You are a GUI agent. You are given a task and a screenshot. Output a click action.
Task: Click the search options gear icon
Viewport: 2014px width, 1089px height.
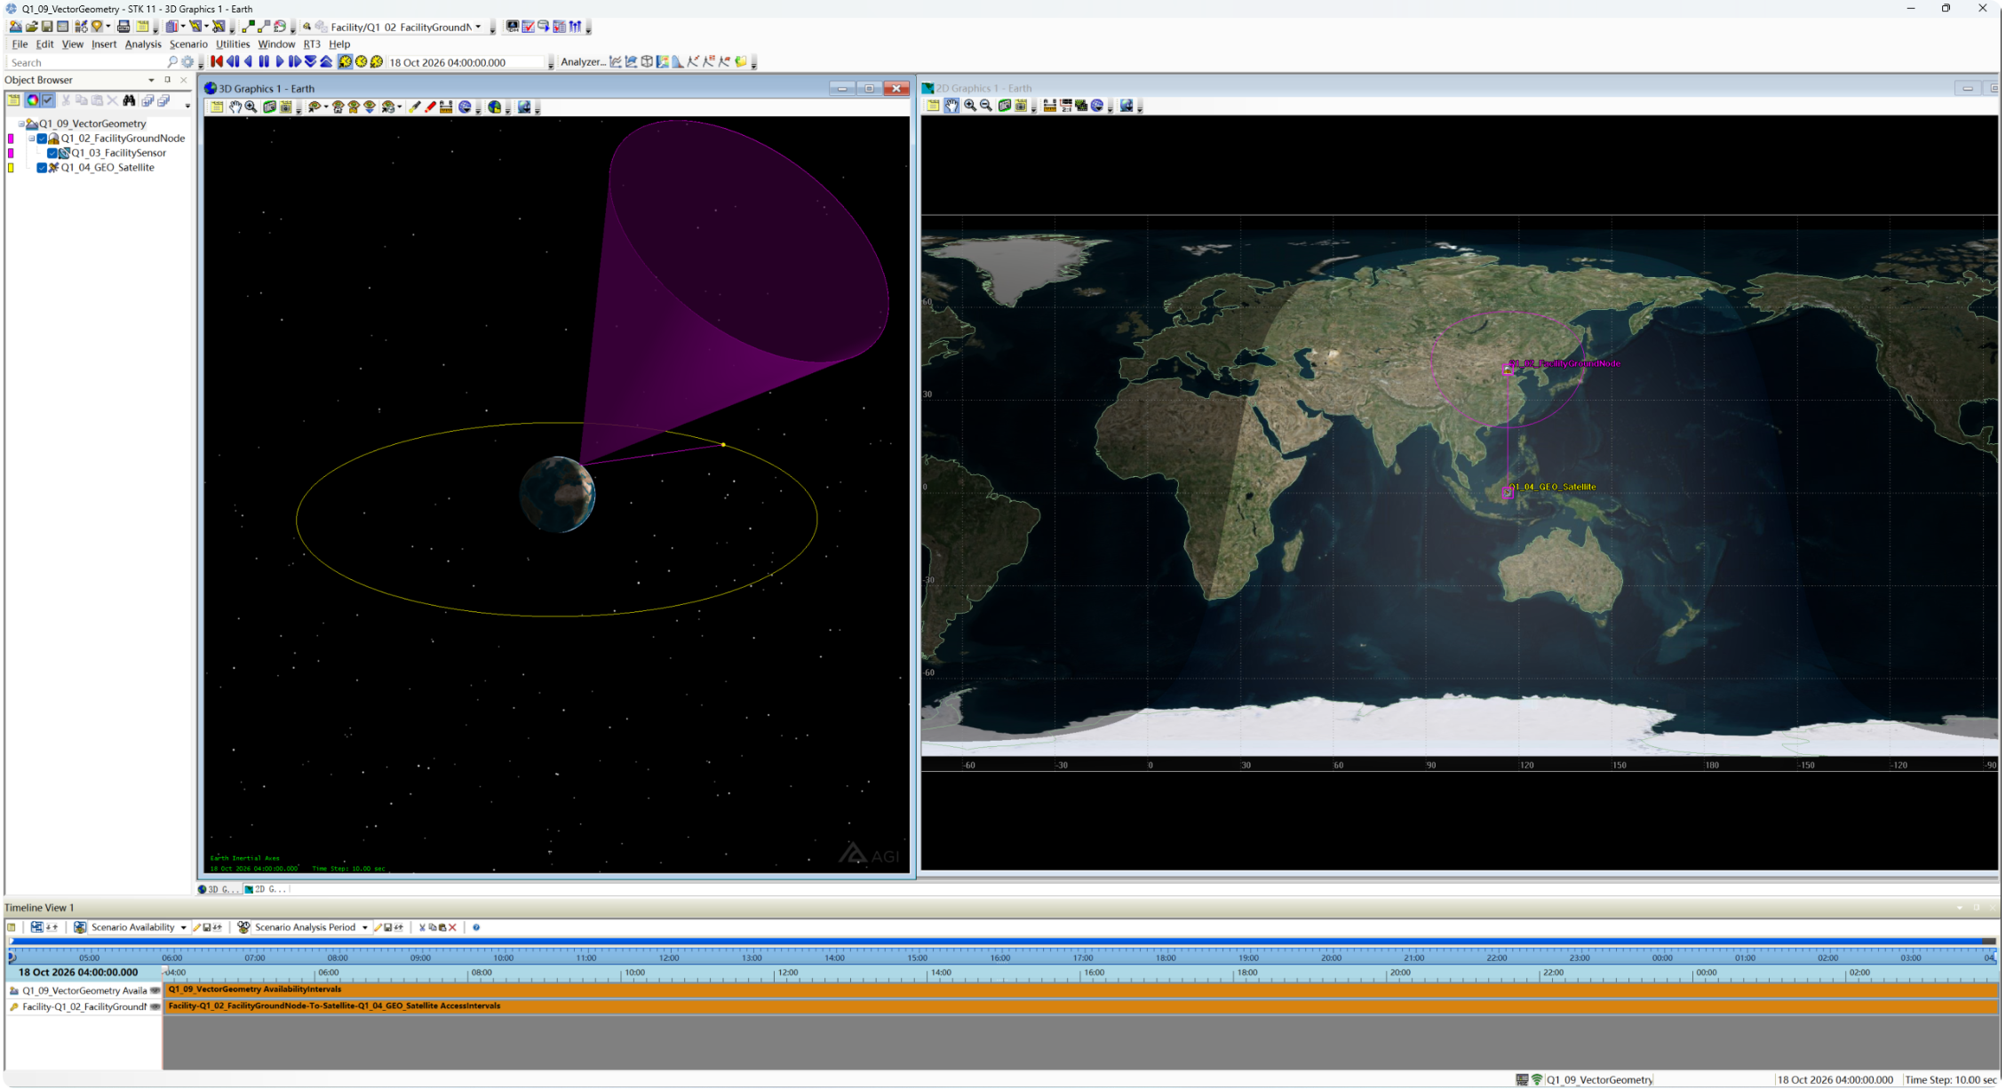coord(187,62)
